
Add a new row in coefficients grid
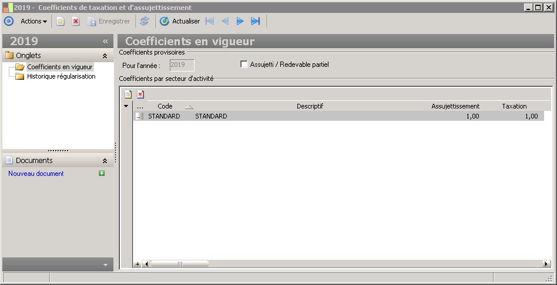coord(128,94)
